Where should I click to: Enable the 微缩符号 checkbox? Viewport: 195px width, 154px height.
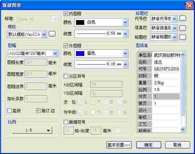pyautogui.click(x=66, y=122)
